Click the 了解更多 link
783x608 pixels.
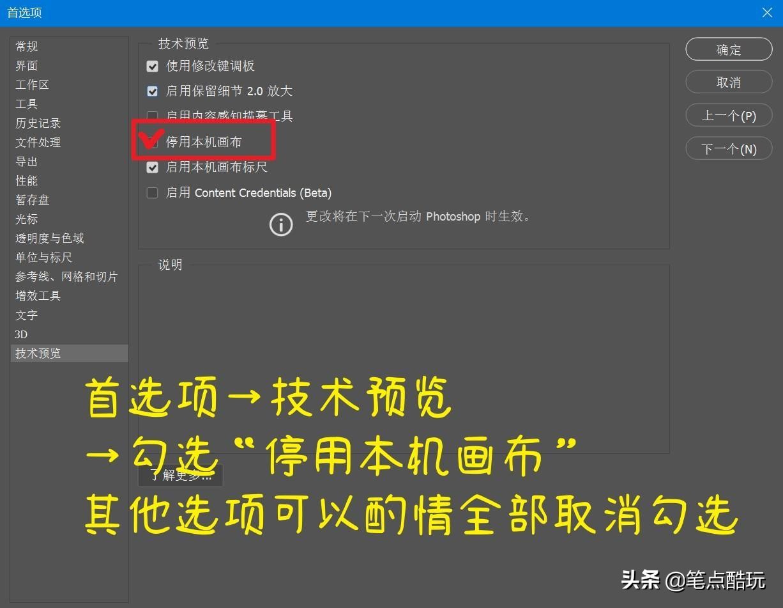click(181, 474)
